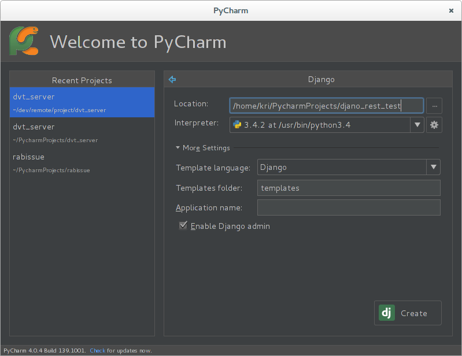Click the PyCharm logo icon
The height and width of the screenshot is (356, 462).
[24, 40]
